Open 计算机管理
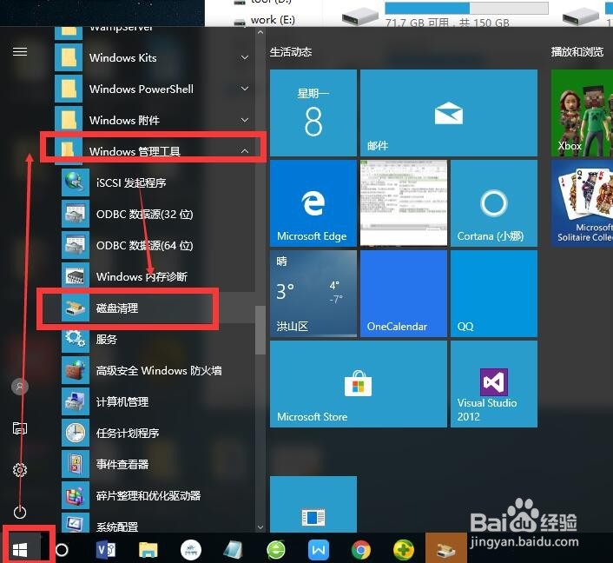The height and width of the screenshot is (563, 613). tap(156, 401)
